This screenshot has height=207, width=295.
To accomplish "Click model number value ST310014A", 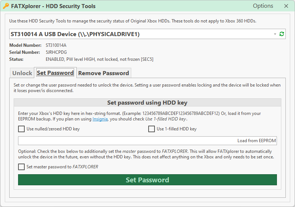I will [x=56, y=45].
